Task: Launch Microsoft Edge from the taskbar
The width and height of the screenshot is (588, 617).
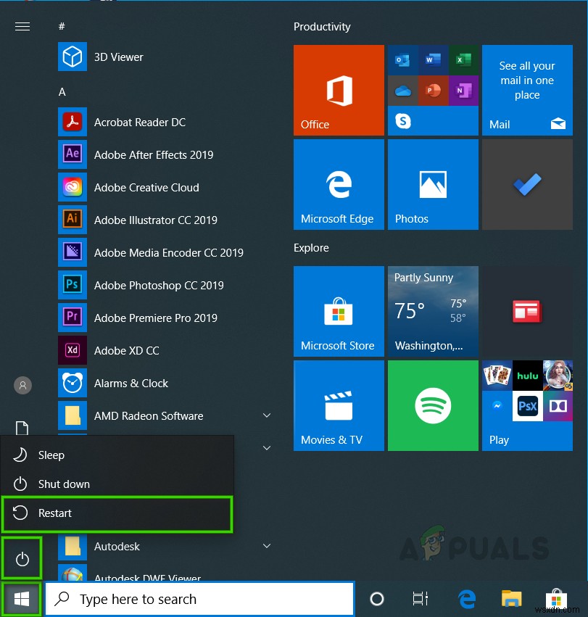Action: pos(466,599)
